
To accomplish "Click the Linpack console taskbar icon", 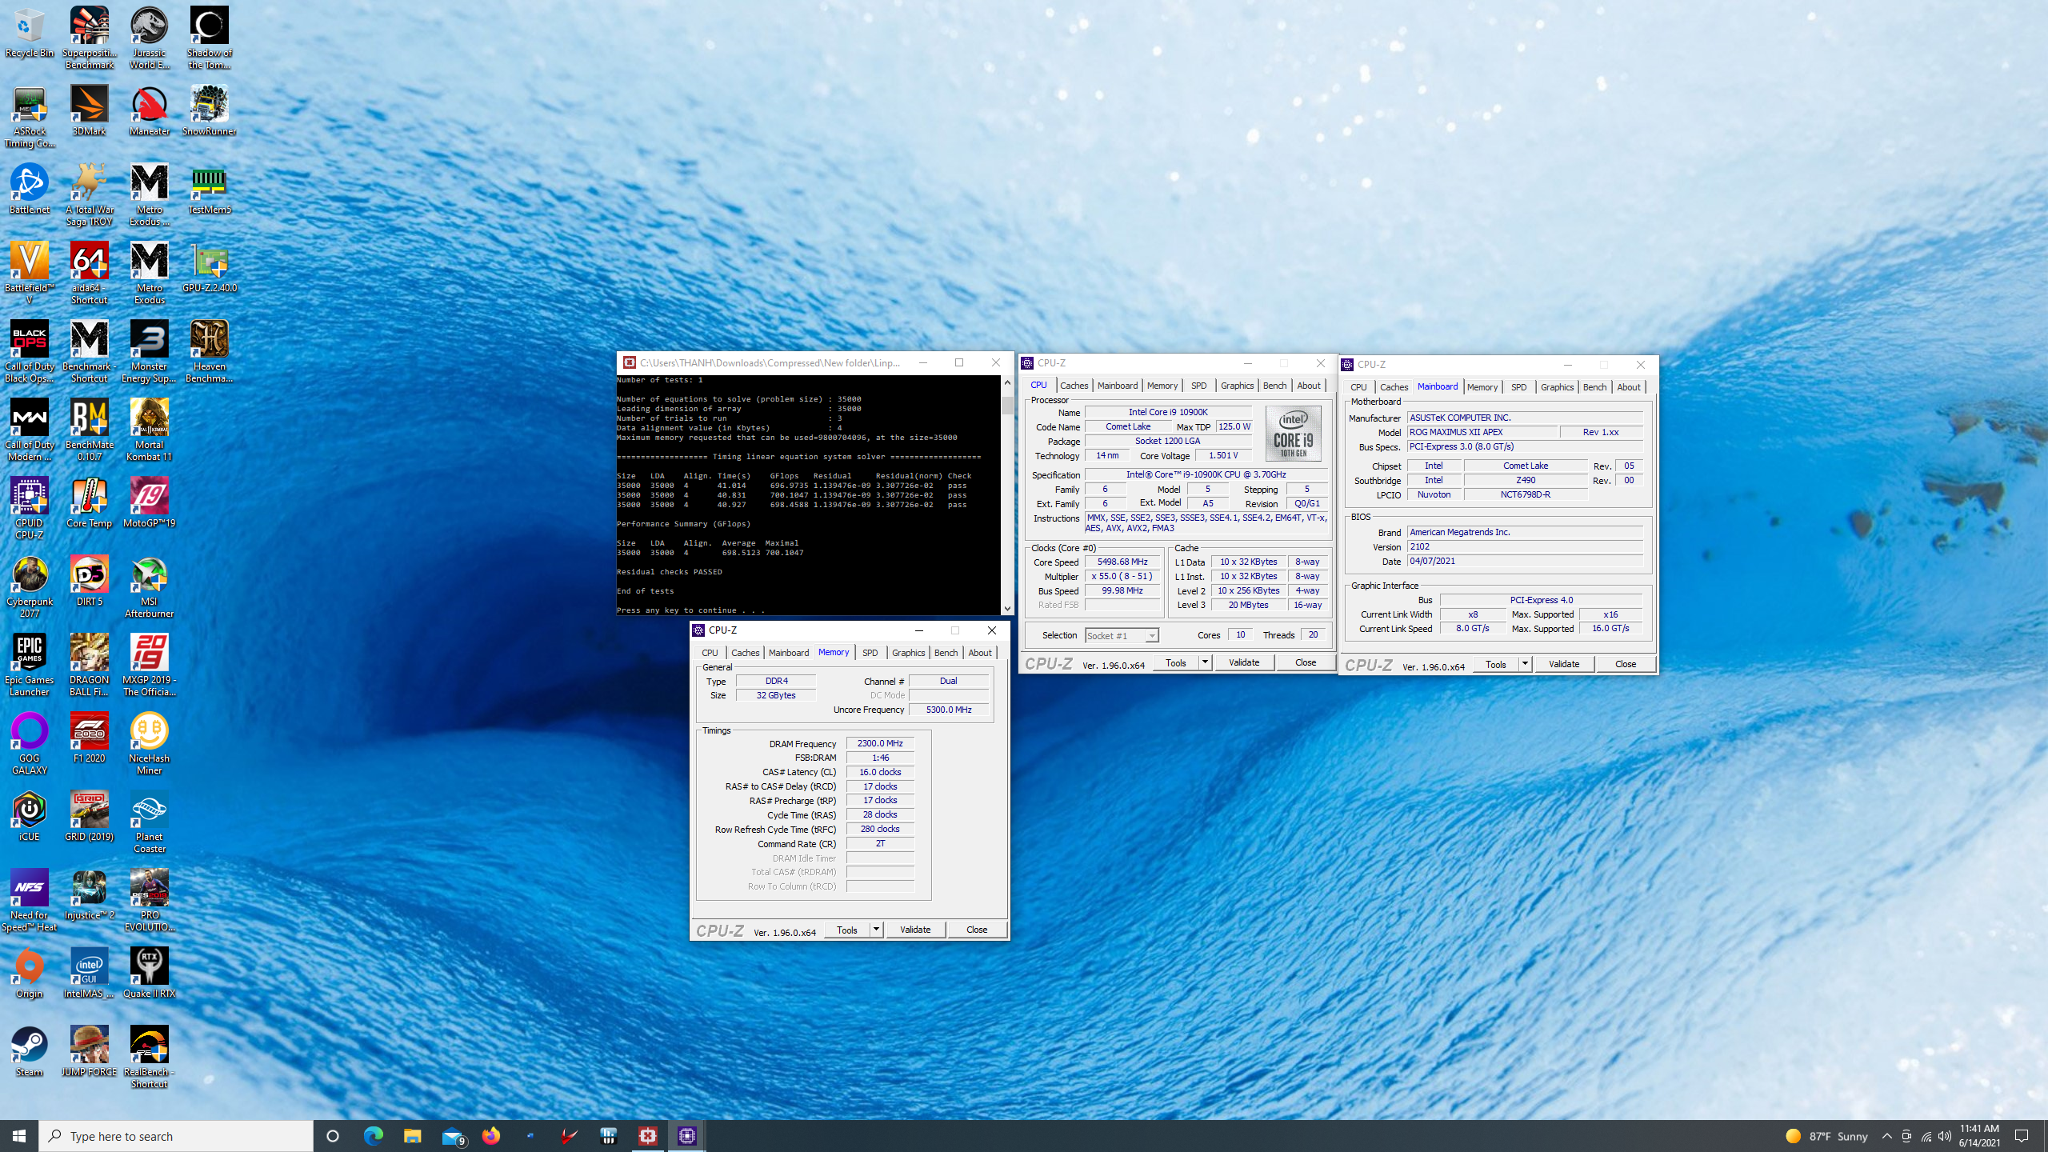I will (647, 1136).
